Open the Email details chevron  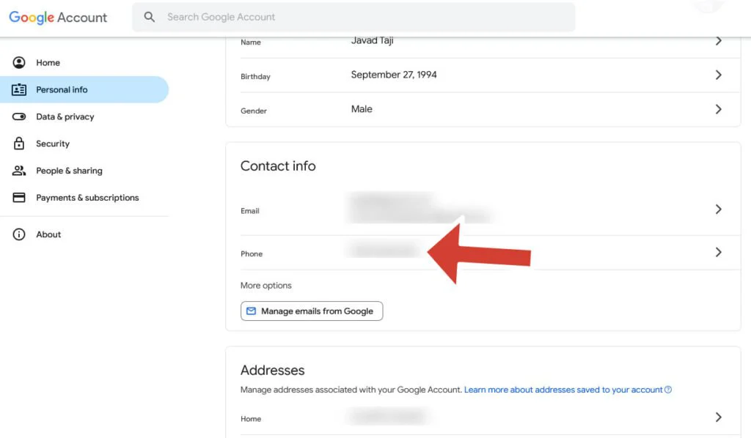click(717, 209)
